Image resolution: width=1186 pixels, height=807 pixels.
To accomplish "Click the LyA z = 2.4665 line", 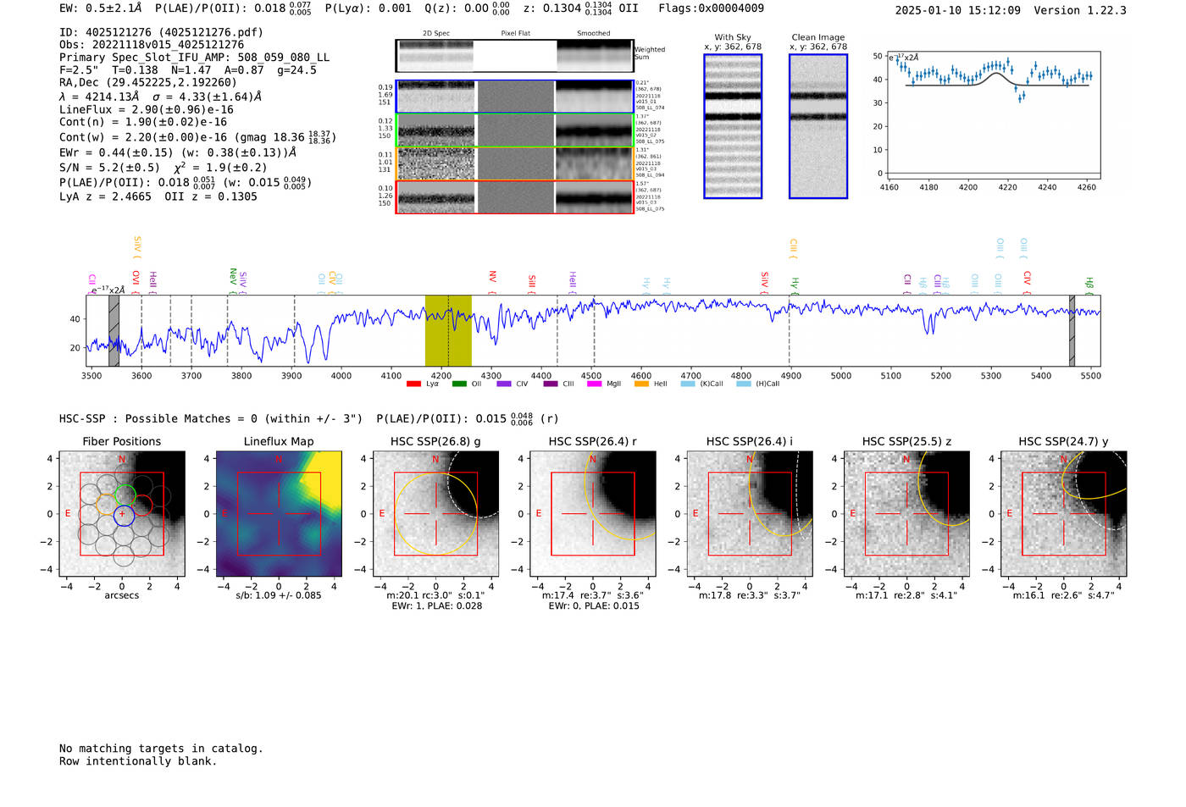I will pyautogui.click(x=158, y=196).
